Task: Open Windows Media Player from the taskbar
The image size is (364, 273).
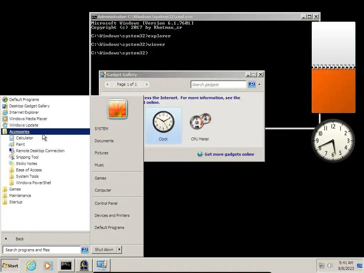Action: point(48,266)
